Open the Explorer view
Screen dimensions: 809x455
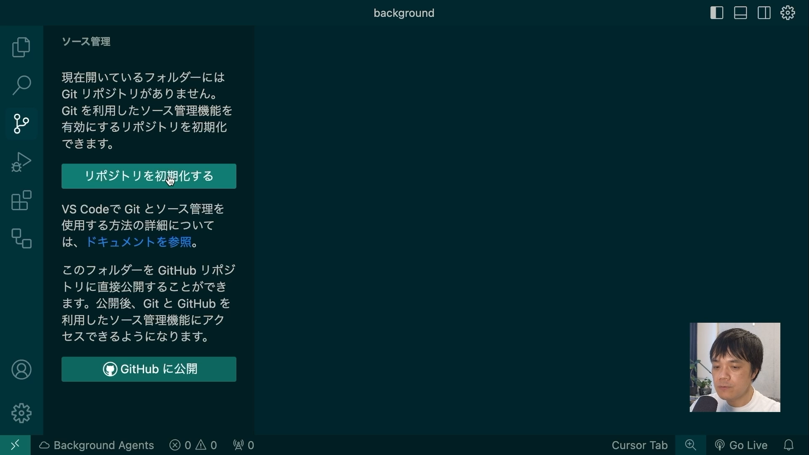[21, 47]
